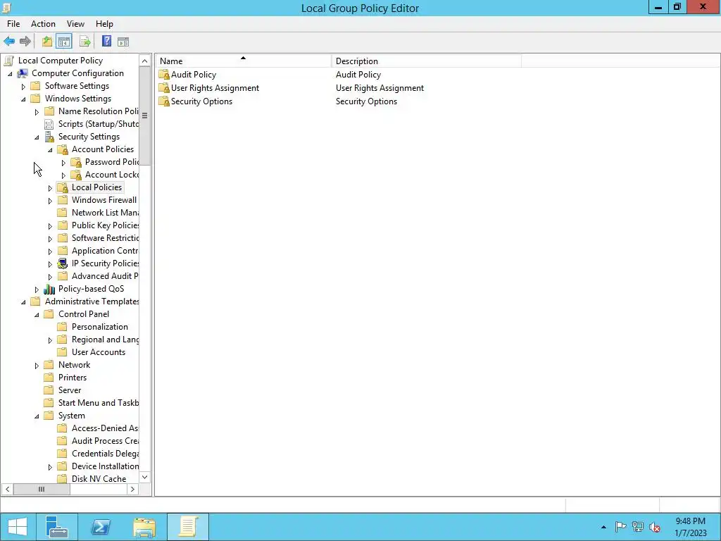Toggle the Show/Hide Console Tree icon

(x=64, y=42)
